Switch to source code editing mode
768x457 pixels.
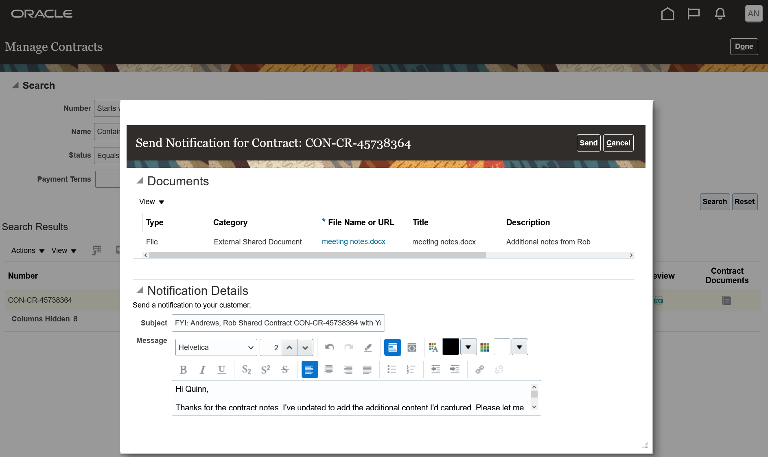(x=412, y=347)
